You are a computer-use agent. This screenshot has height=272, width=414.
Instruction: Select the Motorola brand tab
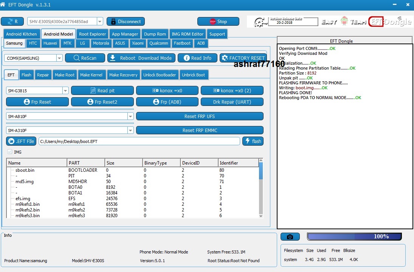[x=101, y=43]
